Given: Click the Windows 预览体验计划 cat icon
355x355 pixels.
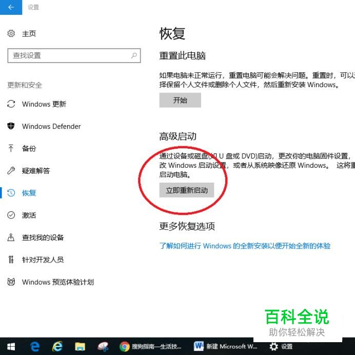Looking at the screenshot, I should (x=11, y=282).
